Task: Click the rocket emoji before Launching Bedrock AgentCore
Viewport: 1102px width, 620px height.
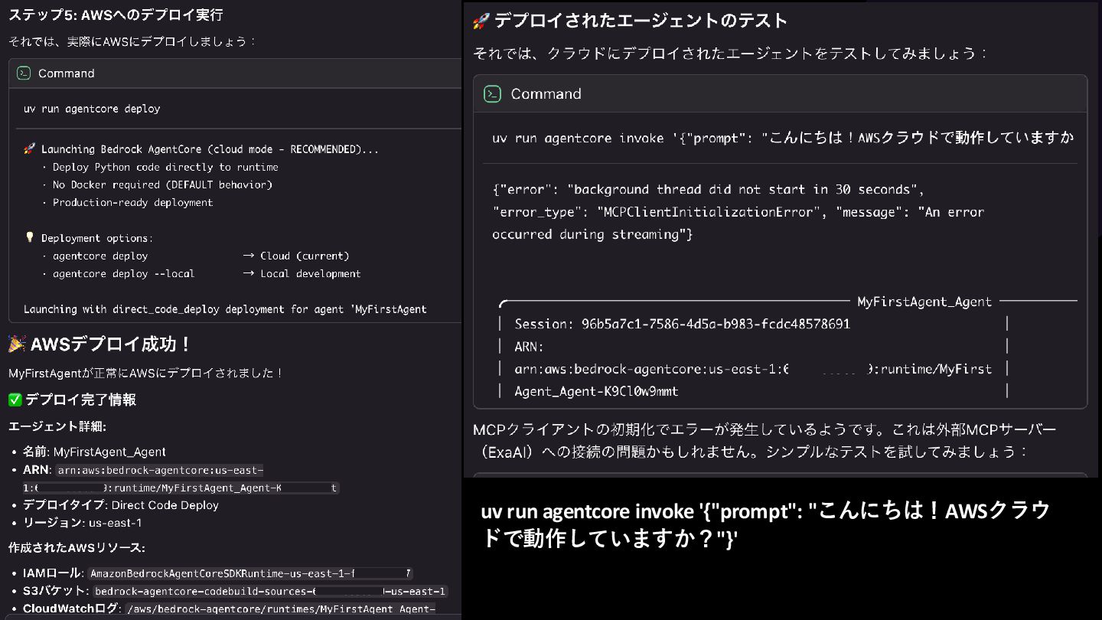Action: click(x=30, y=149)
